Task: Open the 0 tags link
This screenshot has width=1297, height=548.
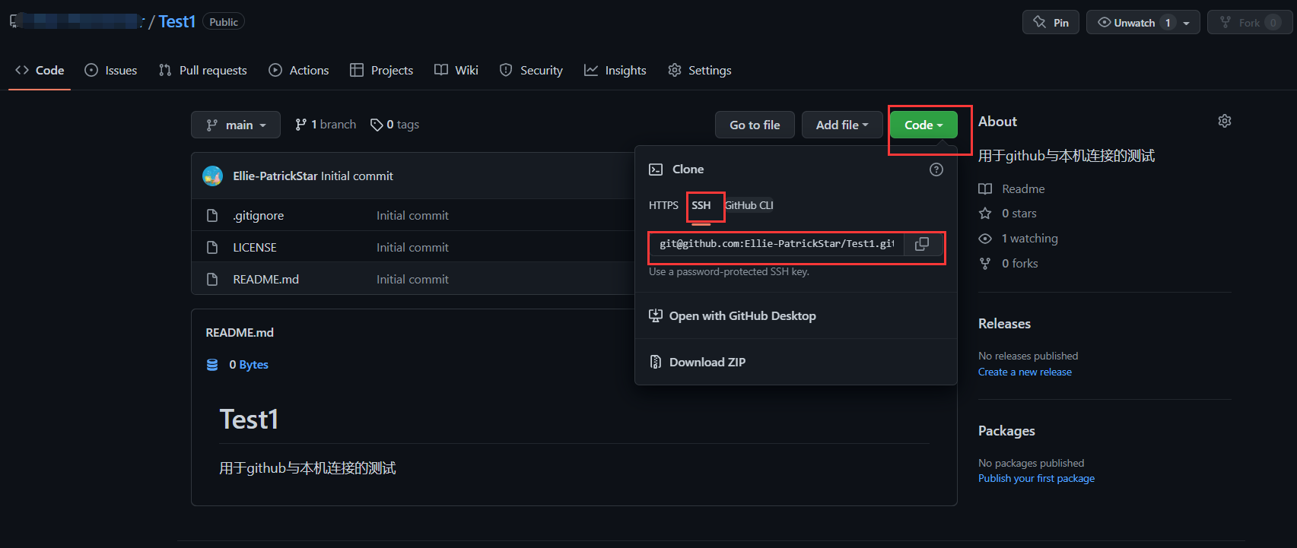Action: 395,125
